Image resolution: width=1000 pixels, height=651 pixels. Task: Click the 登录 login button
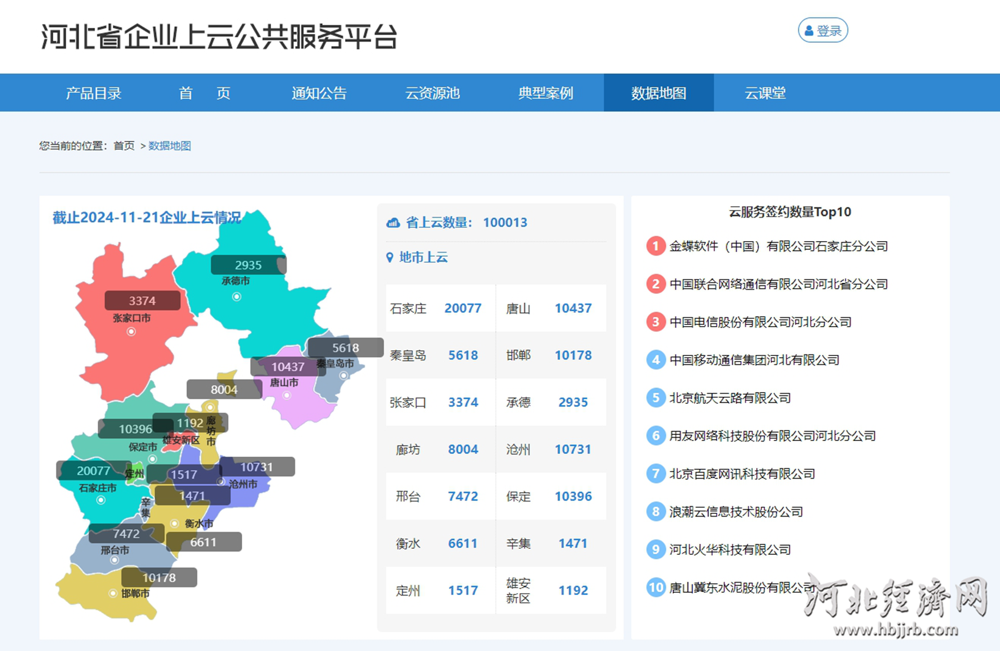(x=823, y=31)
